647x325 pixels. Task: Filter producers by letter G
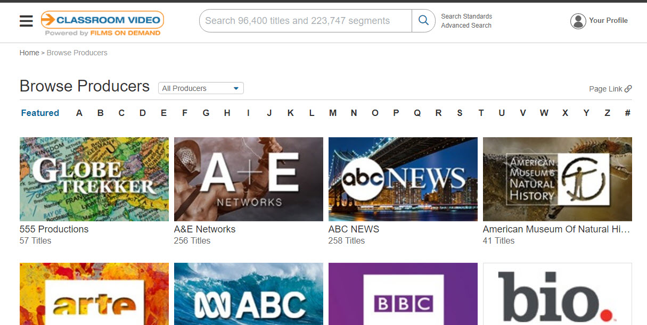[206, 113]
